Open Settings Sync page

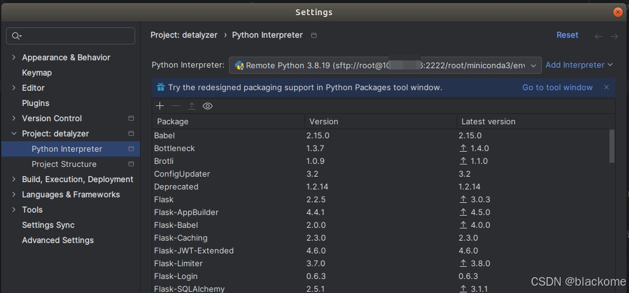pyautogui.click(x=48, y=225)
